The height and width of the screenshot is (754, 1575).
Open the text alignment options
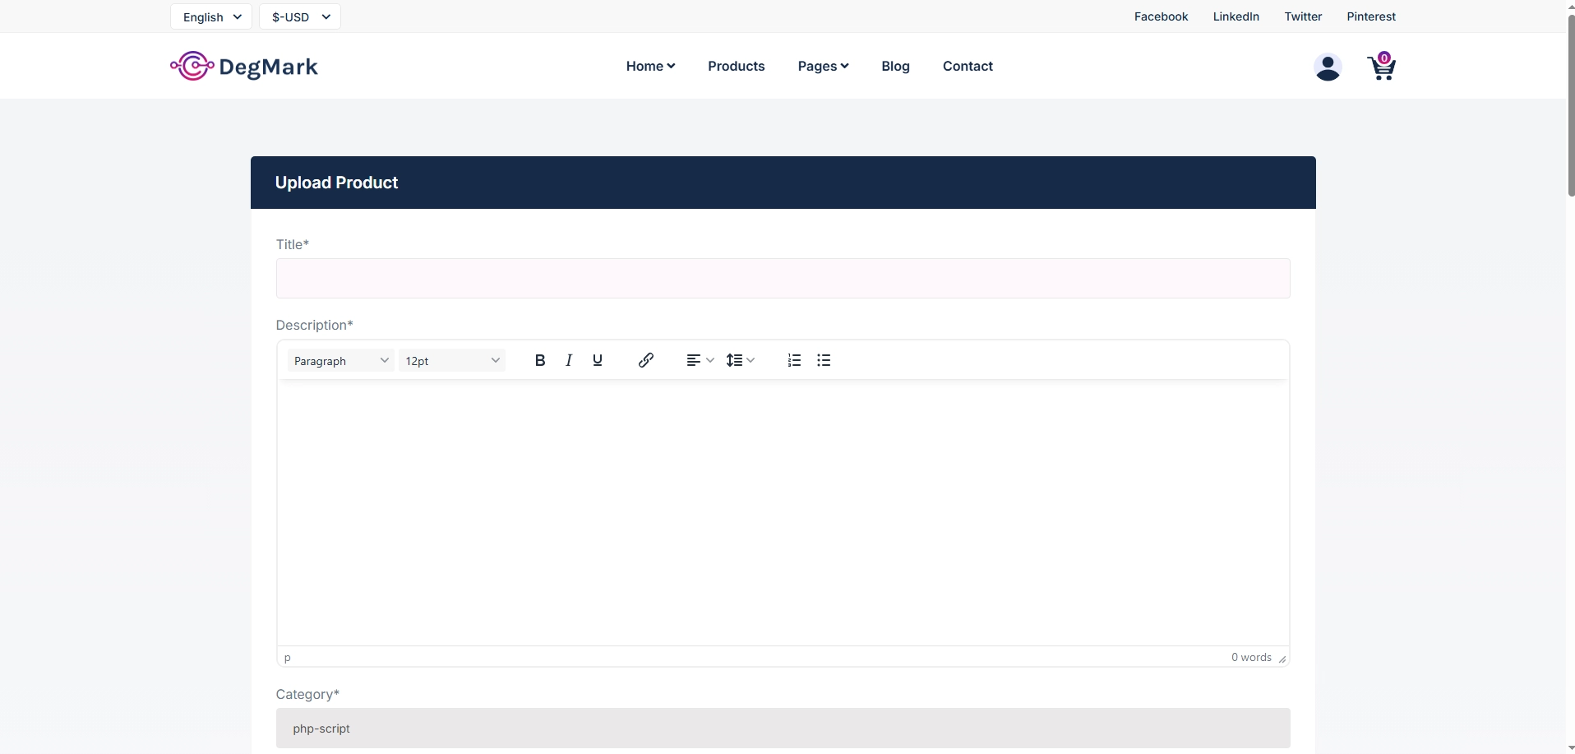click(x=700, y=360)
